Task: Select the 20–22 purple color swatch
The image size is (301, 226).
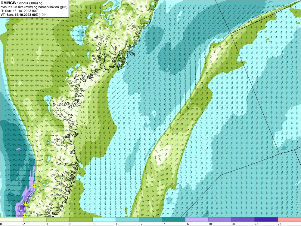Action: click(243, 219)
